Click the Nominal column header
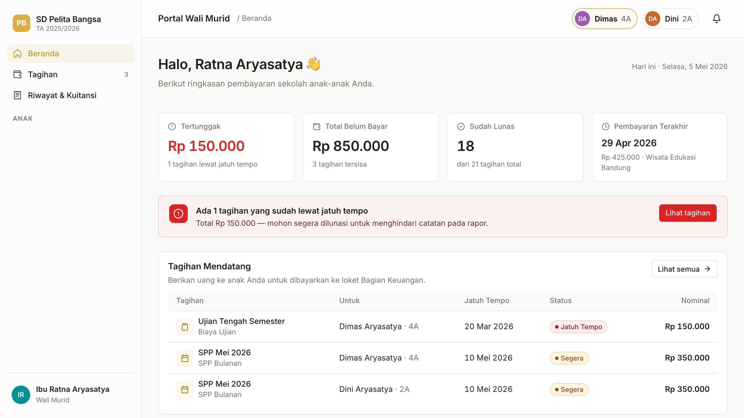This screenshot has width=744, height=418. click(x=695, y=301)
